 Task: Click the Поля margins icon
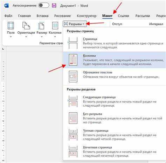[11, 26]
